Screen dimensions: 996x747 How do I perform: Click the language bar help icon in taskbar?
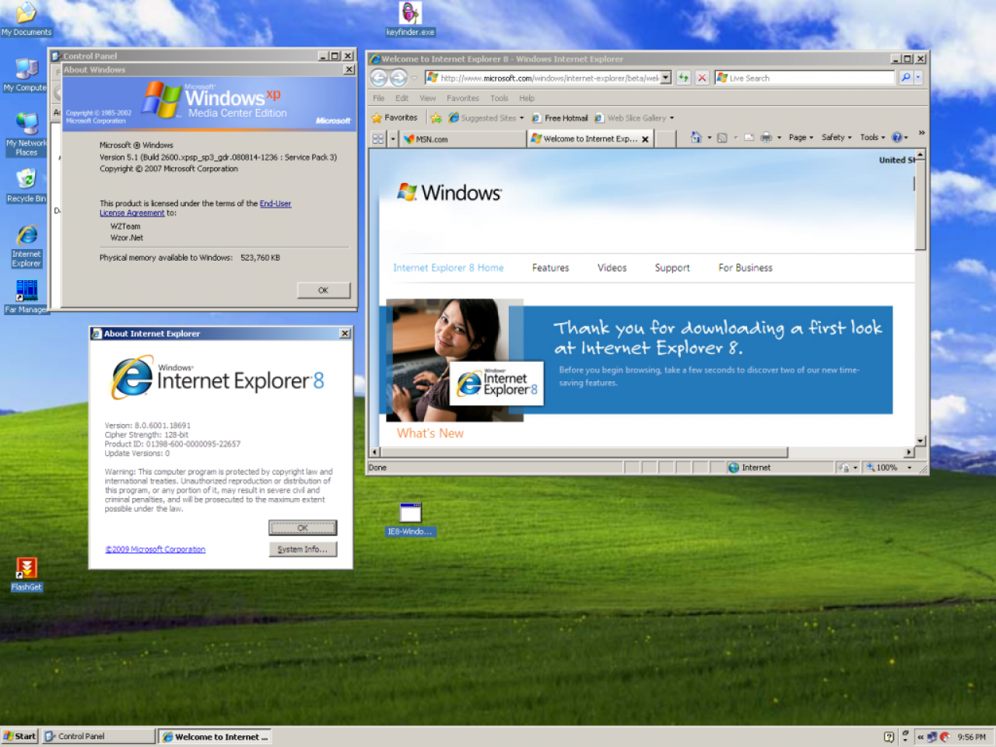[x=889, y=737]
